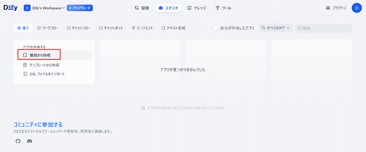Click the agent filter icon
The width and height of the screenshot is (366, 152).
(133, 28)
